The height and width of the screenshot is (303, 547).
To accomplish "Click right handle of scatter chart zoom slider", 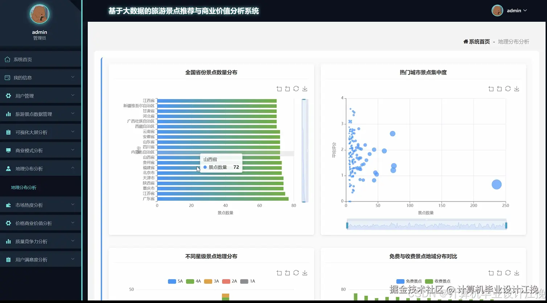I will point(506,225).
